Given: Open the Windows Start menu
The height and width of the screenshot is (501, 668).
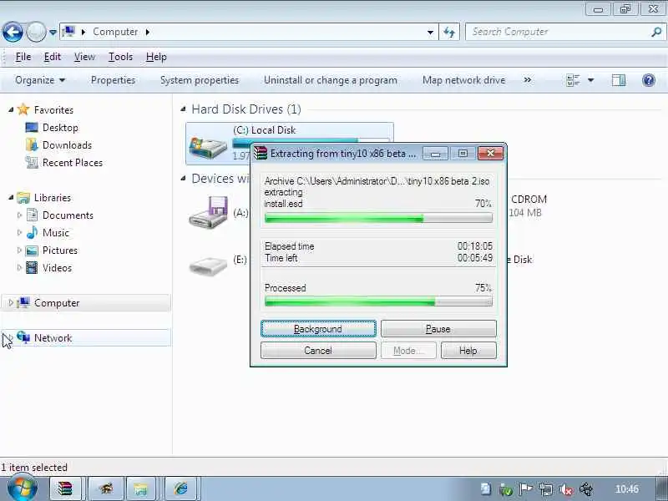Looking at the screenshot, I should [x=23, y=488].
